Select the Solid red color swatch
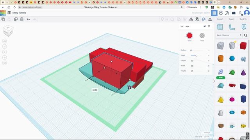 (x=189, y=35)
